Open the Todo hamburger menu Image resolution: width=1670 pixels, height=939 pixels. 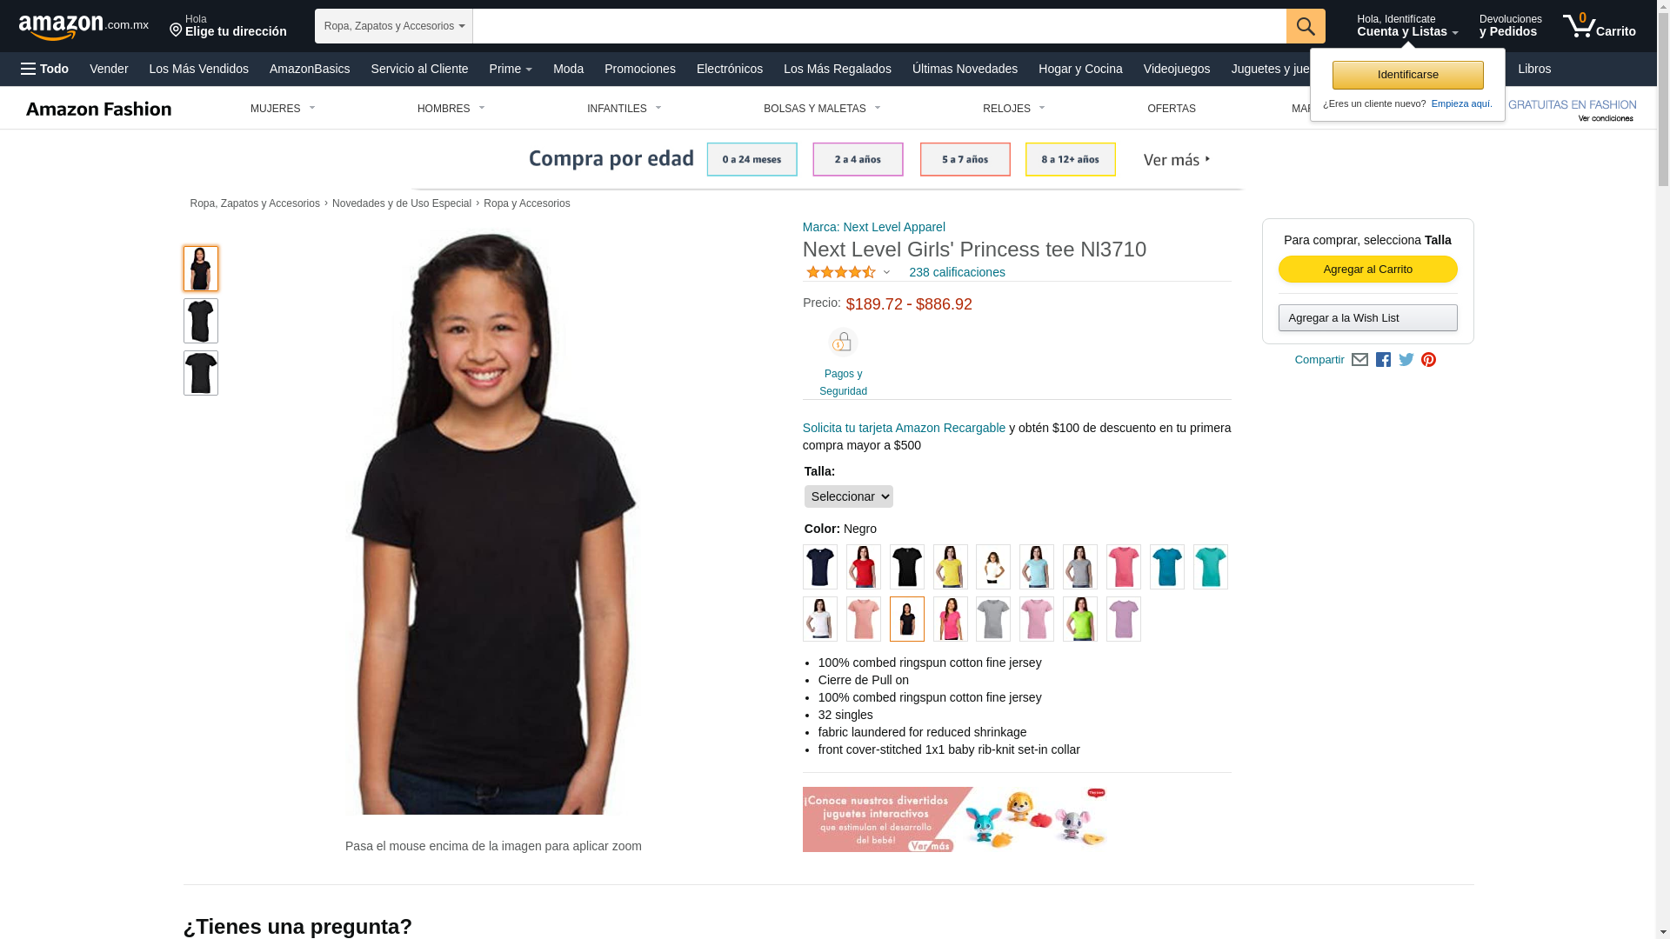tap(44, 69)
